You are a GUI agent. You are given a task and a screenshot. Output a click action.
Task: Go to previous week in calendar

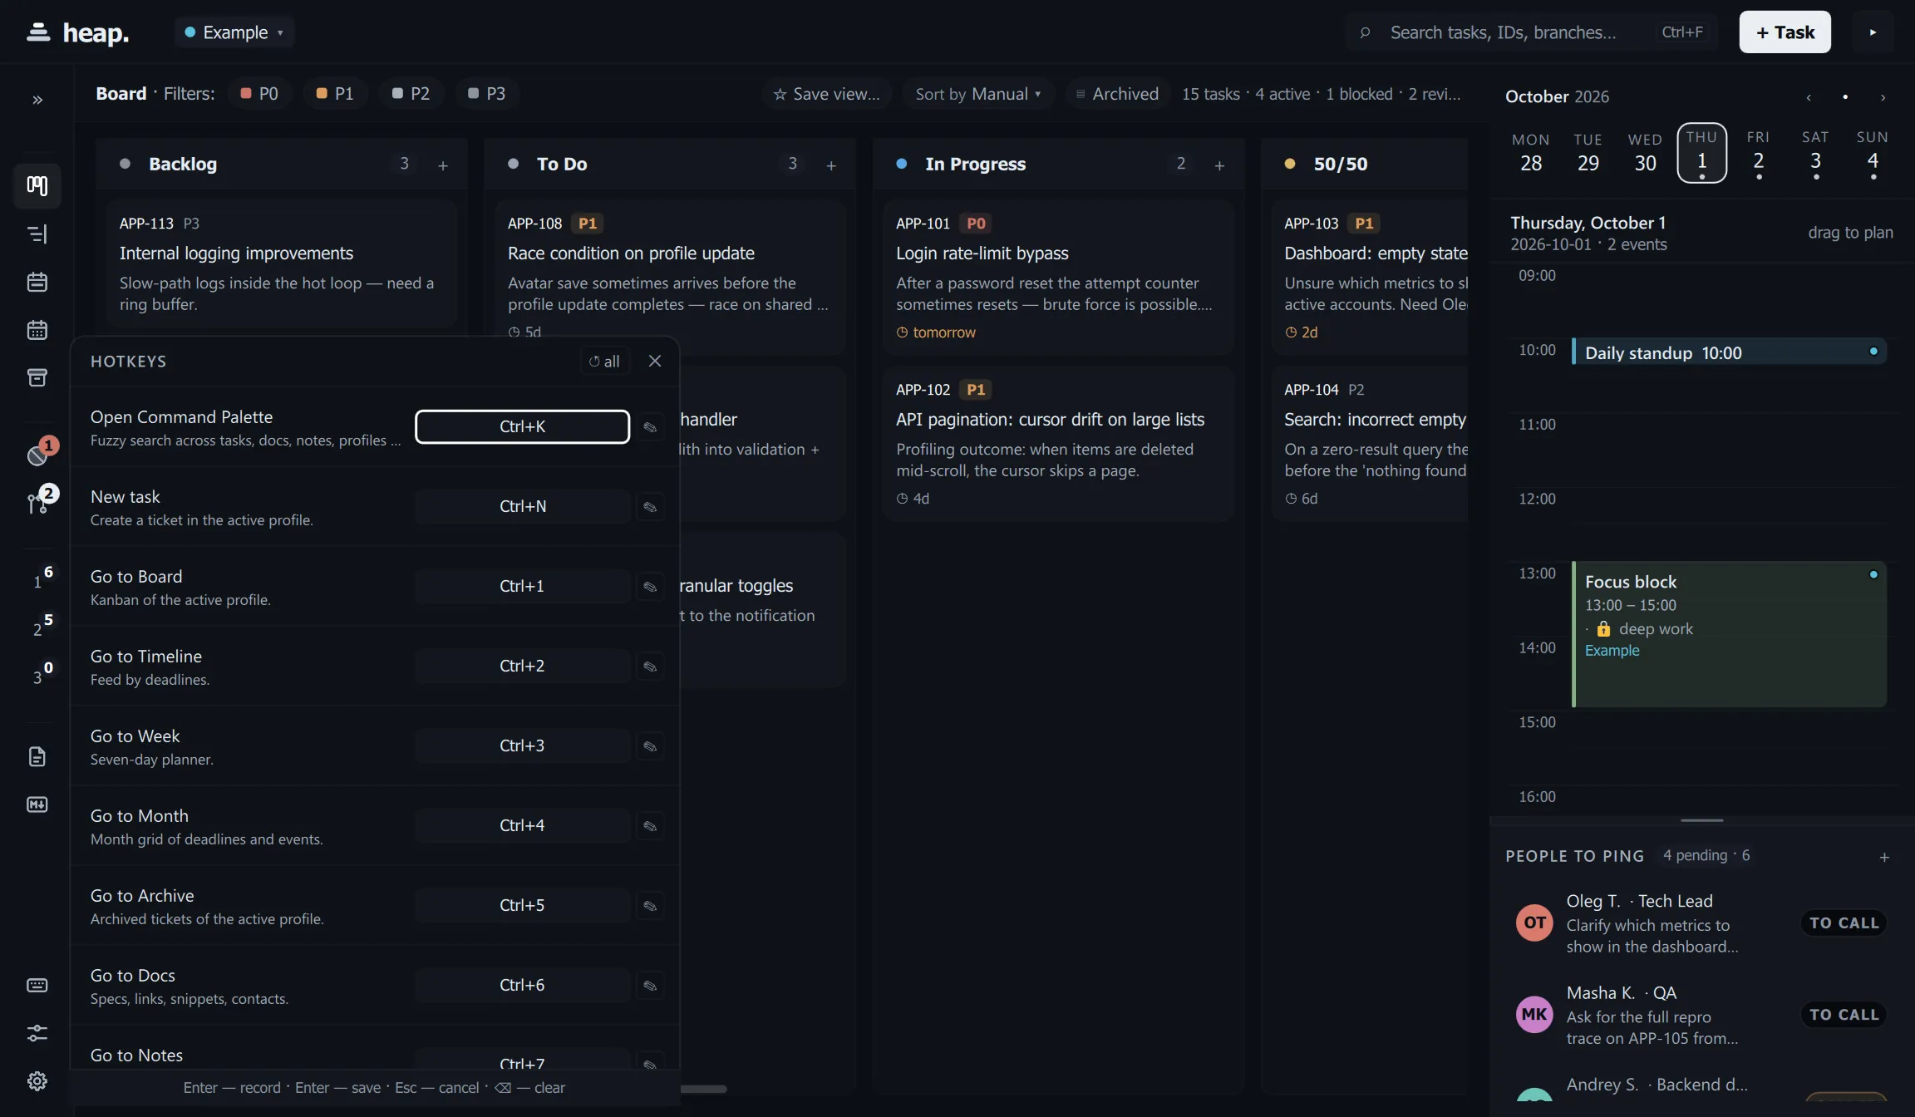pos(1809,97)
